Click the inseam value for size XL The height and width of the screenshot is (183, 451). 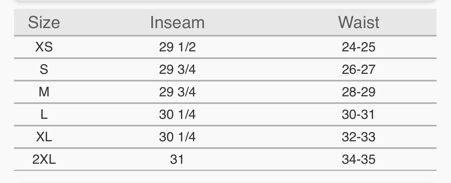pyautogui.click(x=177, y=137)
